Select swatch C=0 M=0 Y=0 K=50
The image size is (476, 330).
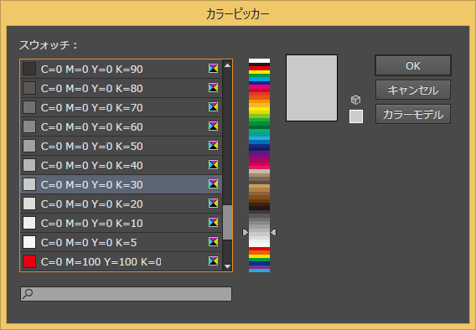coord(122,146)
